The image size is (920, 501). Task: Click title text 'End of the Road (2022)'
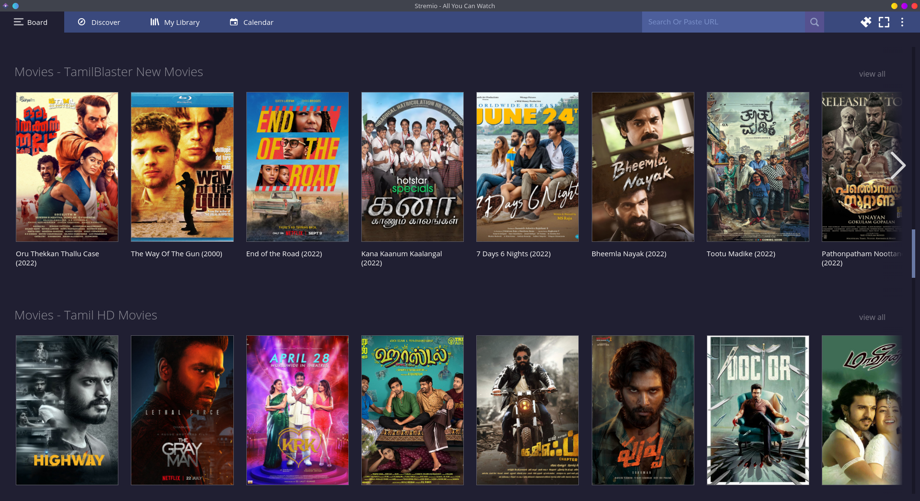point(284,254)
